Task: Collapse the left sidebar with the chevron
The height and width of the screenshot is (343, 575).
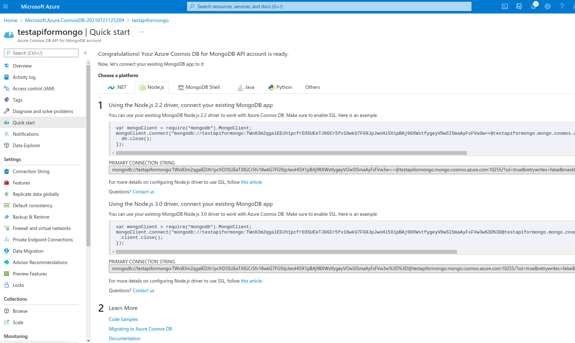Action: pos(85,53)
